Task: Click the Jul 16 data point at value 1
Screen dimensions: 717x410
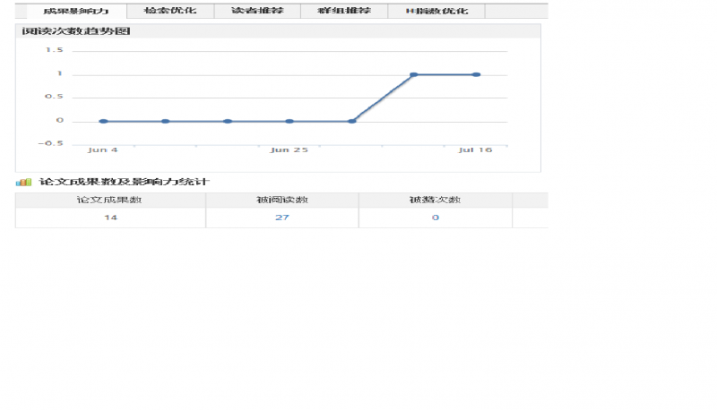Action: [476, 74]
